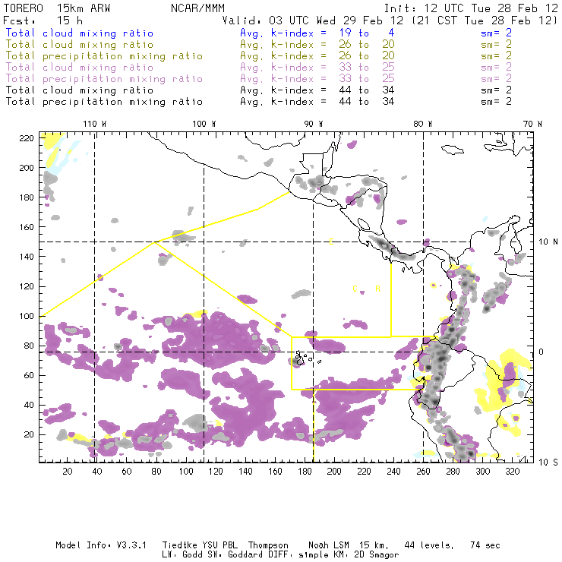Viewport: 562px width, 562px height.
Task: Click the '10 N' latitude label
Action: click(x=548, y=242)
